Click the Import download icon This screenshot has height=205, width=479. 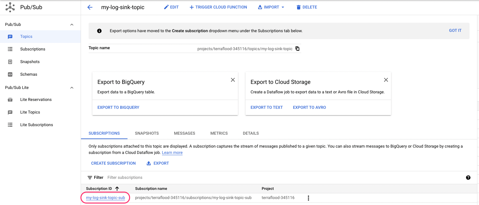point(260,7)
